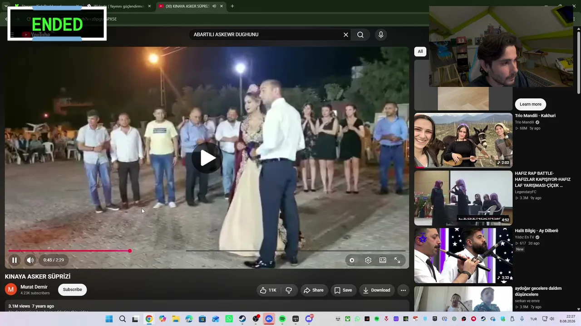Close the KINAYA ASKER SÜPRİZİ tab

[222, 6]
